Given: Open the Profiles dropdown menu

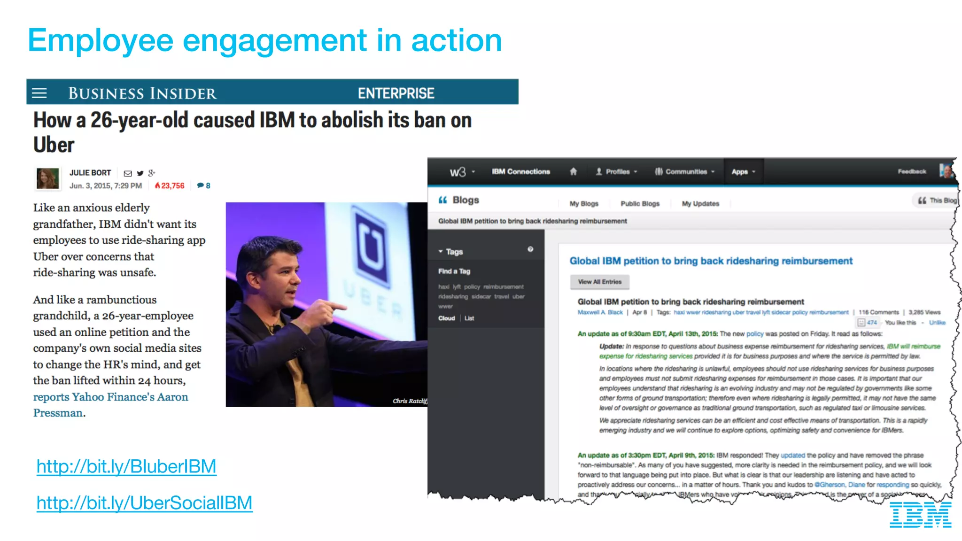Looking at the screenshot, I should (x=617, y=171).
